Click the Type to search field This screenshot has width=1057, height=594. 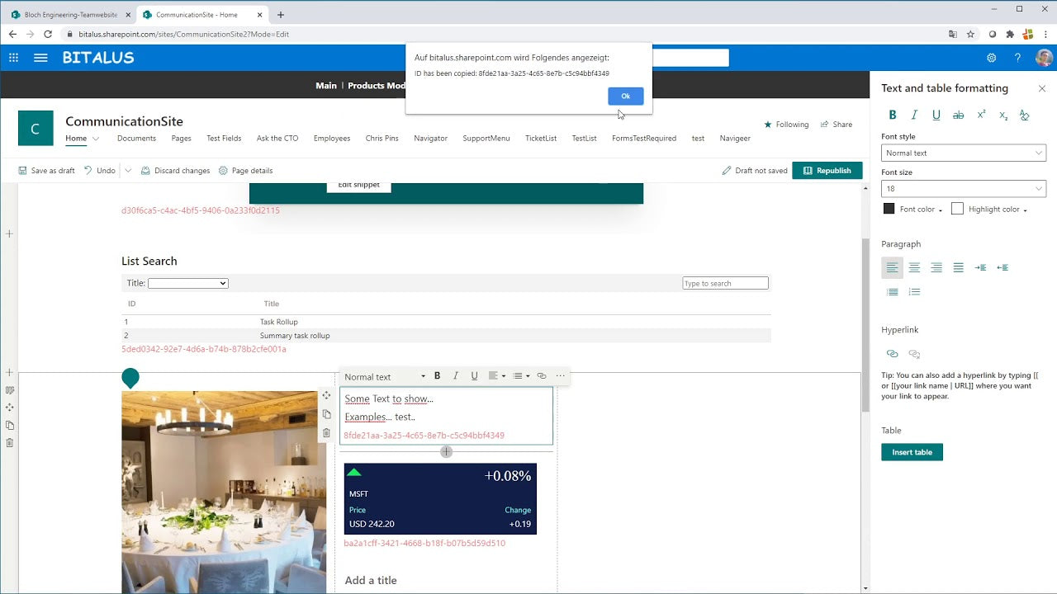[724, 282]
